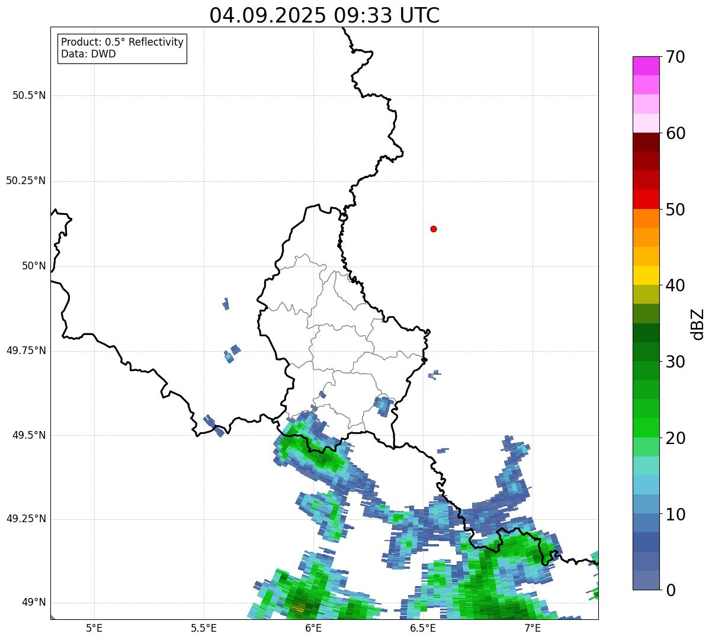This screenshot has width=712, height=640.
Task: Click the 20 colorbar tick label
Action: 675,438
